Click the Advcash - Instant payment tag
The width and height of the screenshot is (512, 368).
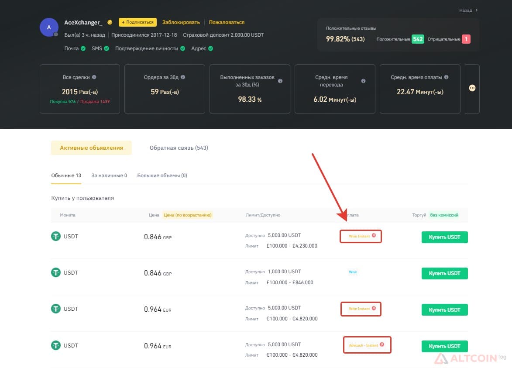(x=364, y=345)
